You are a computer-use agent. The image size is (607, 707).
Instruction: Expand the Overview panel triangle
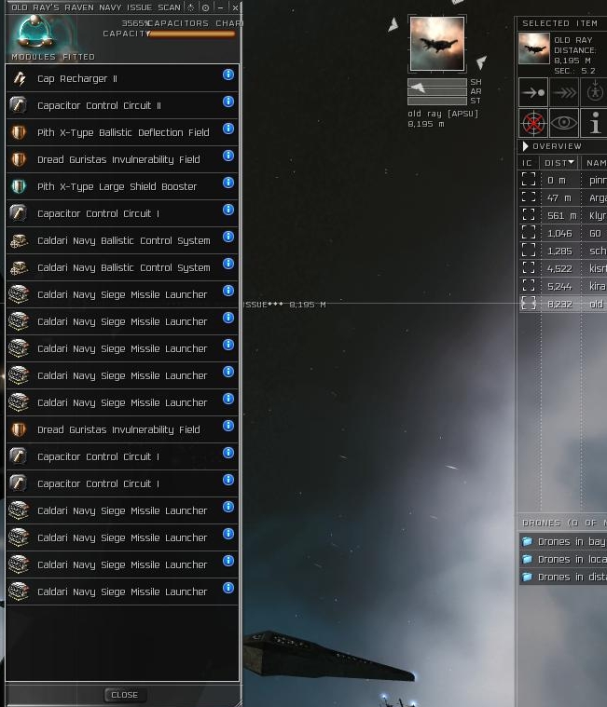click(525, 146)
